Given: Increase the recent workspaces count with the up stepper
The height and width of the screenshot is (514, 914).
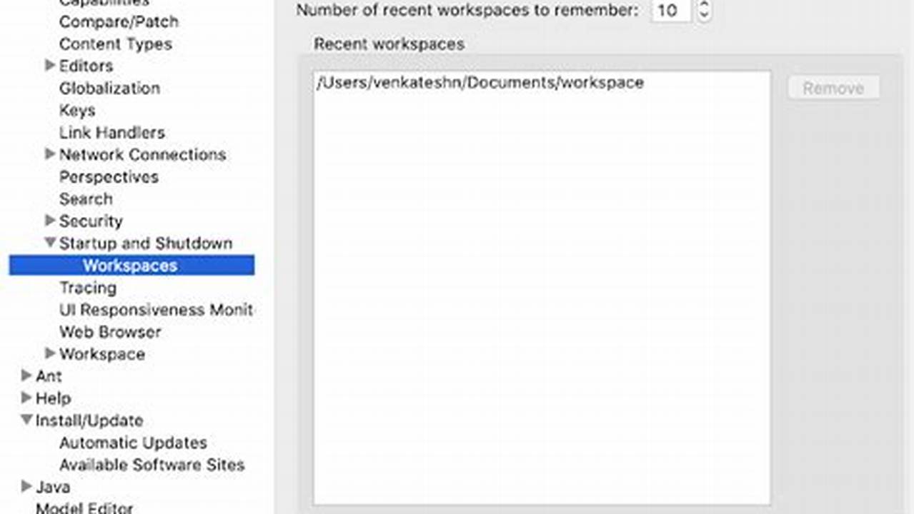Looking at the screenshot, I should click(x=704, y=6).
